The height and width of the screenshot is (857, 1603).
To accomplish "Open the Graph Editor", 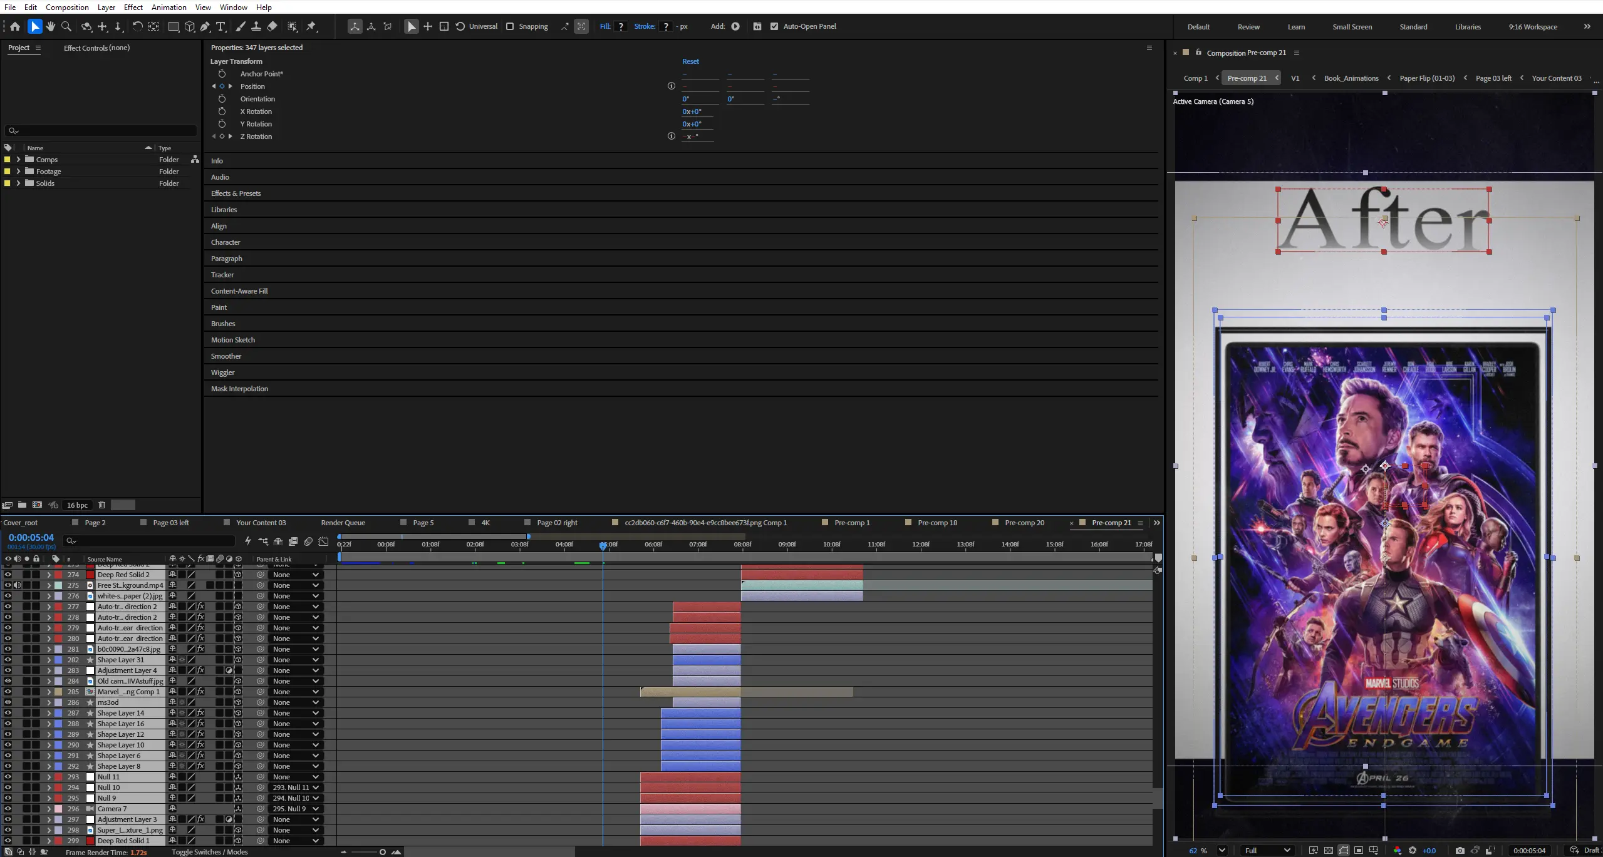I will coord(323,541).
